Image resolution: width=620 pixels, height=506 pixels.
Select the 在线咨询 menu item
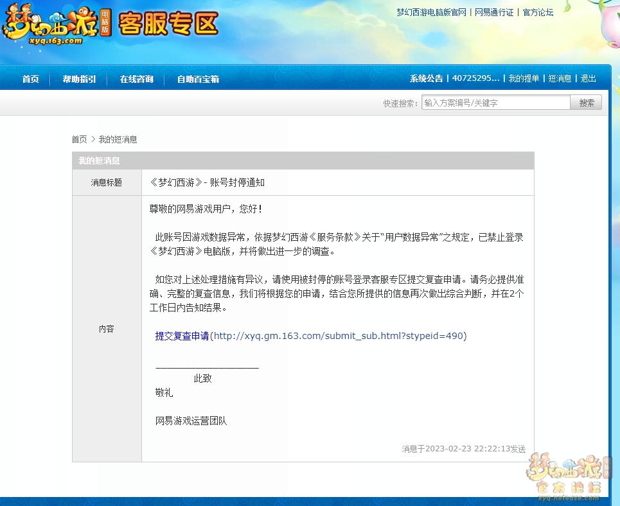[x=136, y=79]
